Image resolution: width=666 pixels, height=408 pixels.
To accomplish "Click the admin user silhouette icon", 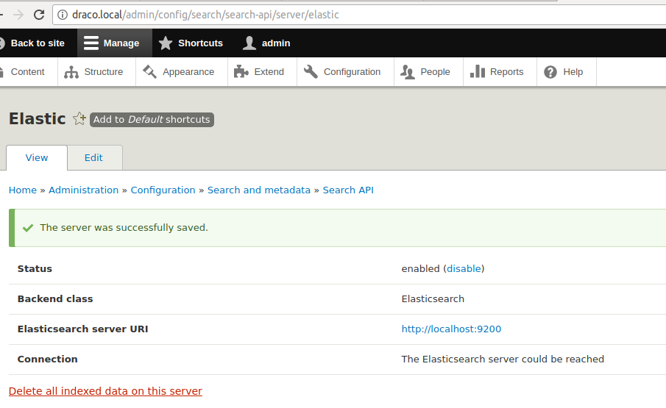I will (249, 43).
